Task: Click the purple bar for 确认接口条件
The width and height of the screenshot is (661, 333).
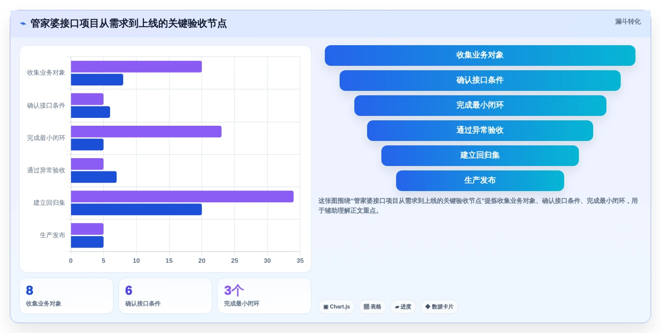Action: pyautogui.click(x=87, y=99)
